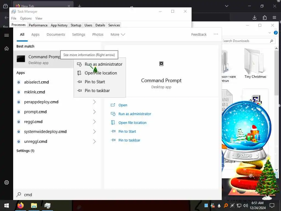This screenshot has width=281, height=211.
Task: Click the Settings gear icon in the Start sidebar
Action: click(x=7, y=182)
